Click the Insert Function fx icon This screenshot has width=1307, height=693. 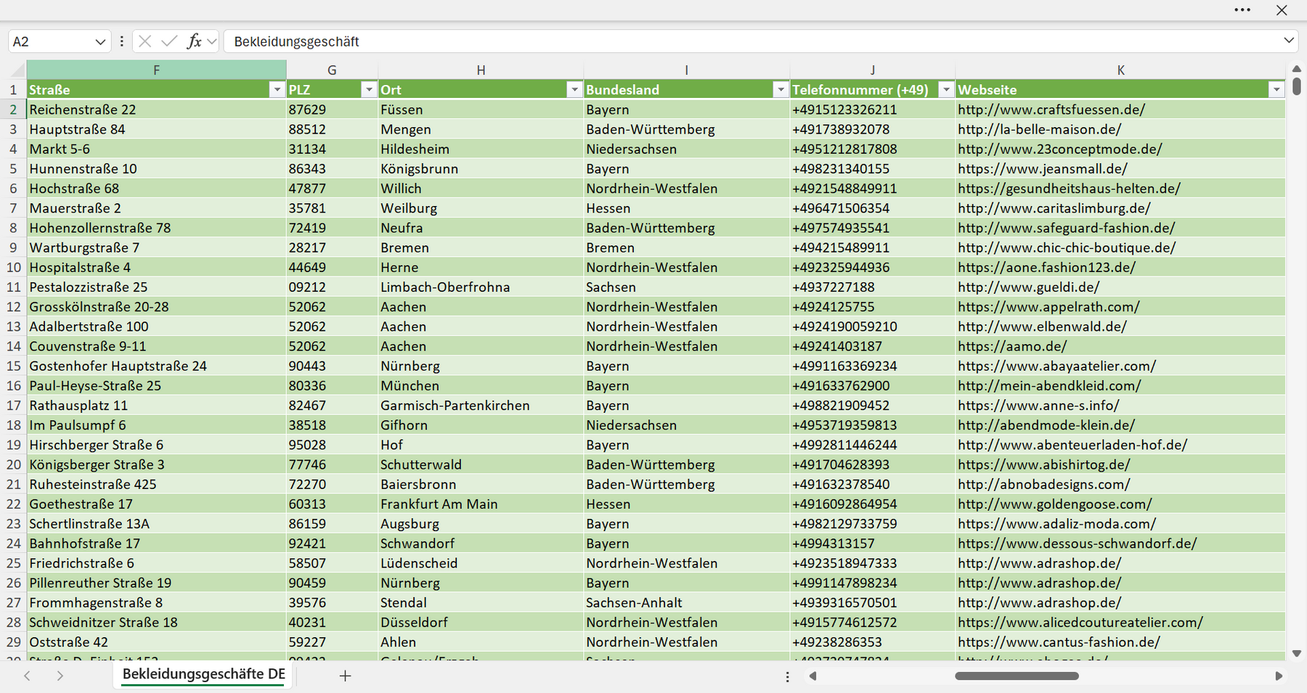(x=194, y=41)
